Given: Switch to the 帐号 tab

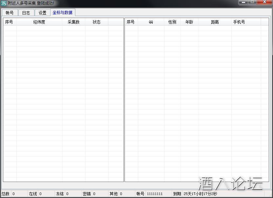Looking at the screenshot, I should pyautogui.click(x=10, y=13).
